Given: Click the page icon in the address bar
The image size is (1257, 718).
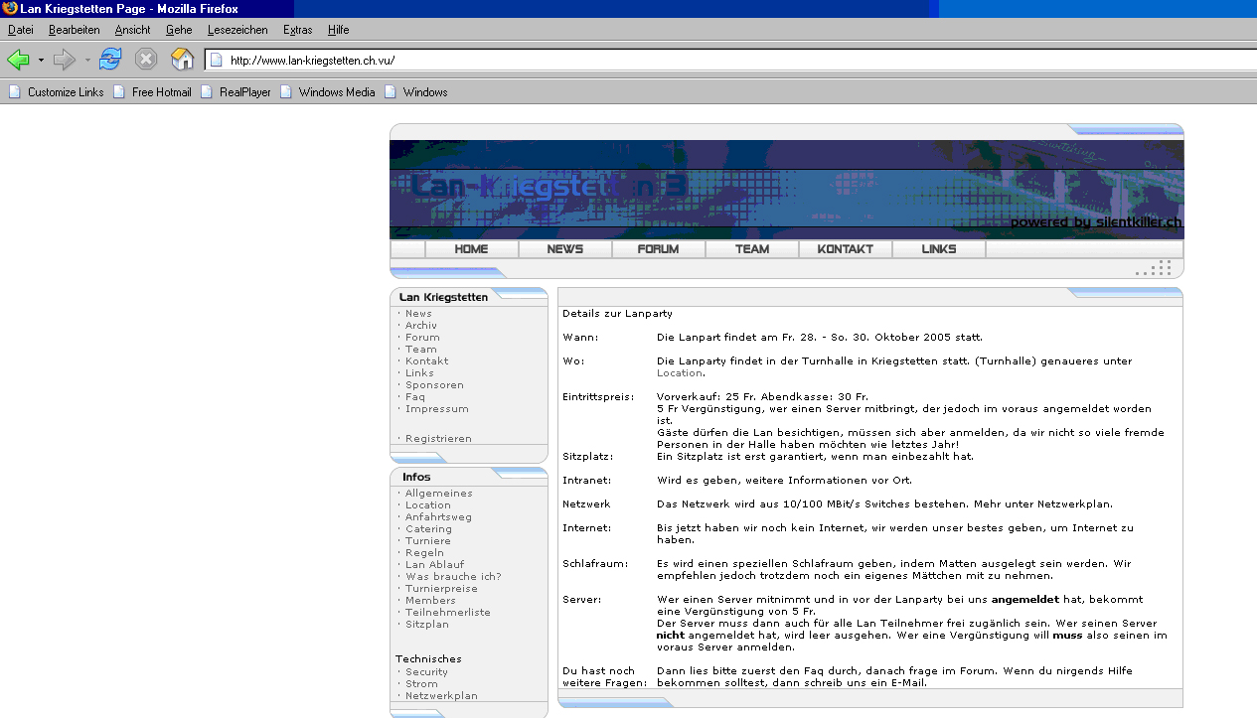Looking at the screenshot, I should tap(216, 60).
